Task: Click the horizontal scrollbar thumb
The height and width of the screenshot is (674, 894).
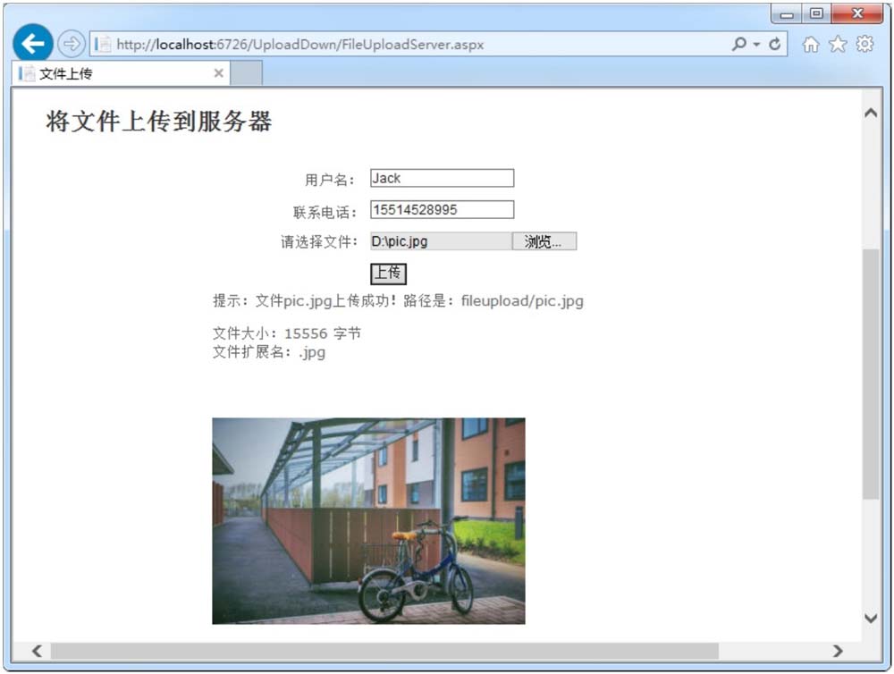Action: click(384, 651)
